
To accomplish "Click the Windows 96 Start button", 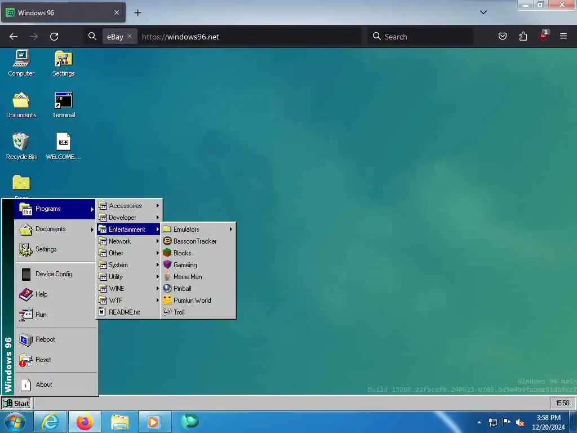I will coord(16,403).
